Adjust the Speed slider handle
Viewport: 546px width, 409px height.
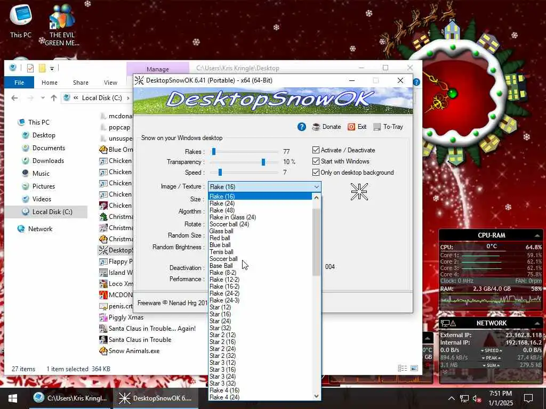tap(220, 172)
